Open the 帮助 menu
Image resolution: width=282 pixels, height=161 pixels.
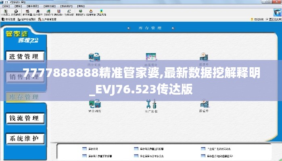tap(81, 6)
